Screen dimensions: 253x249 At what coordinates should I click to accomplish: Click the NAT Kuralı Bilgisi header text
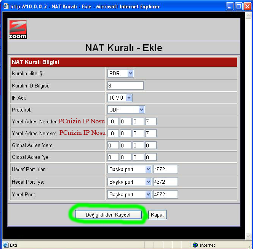coord(35,62)
